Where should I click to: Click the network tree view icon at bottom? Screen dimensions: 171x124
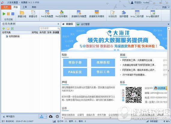pos(42,116)
